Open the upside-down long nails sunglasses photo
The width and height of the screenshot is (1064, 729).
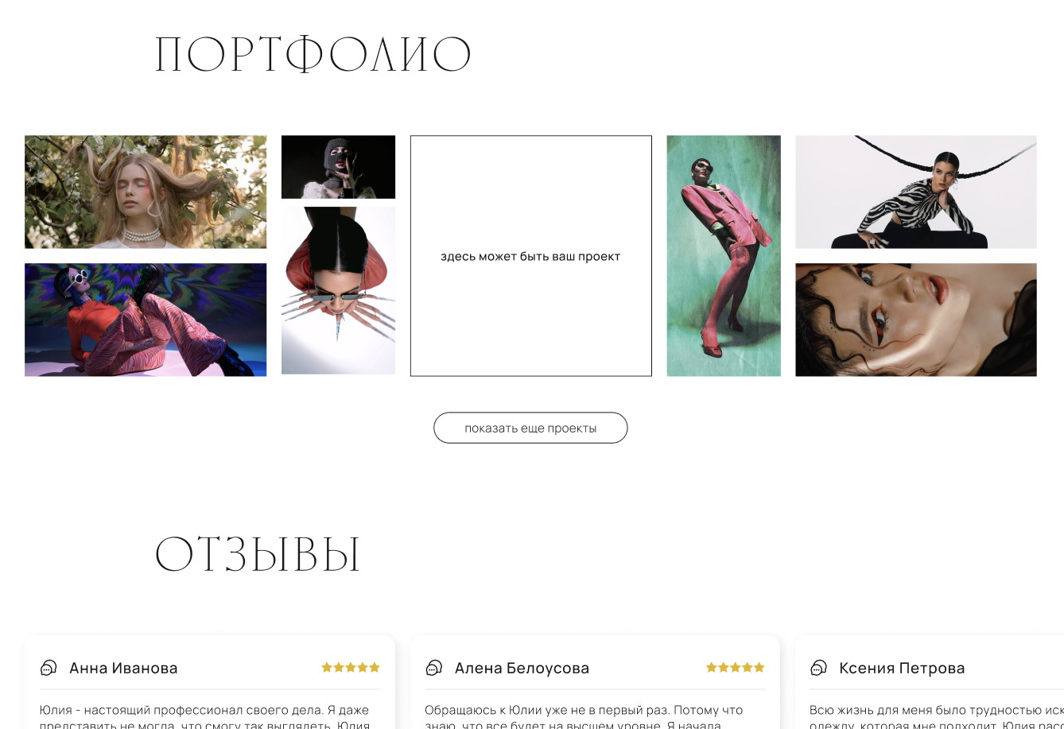[338, 290]
